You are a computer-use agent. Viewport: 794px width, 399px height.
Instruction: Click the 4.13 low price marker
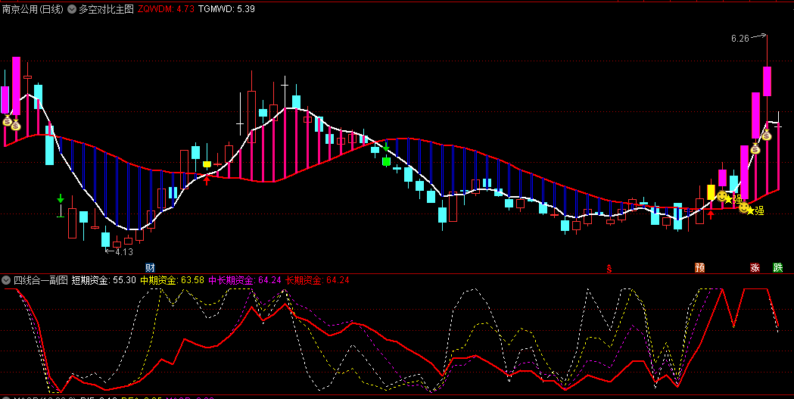pos(123,252)
